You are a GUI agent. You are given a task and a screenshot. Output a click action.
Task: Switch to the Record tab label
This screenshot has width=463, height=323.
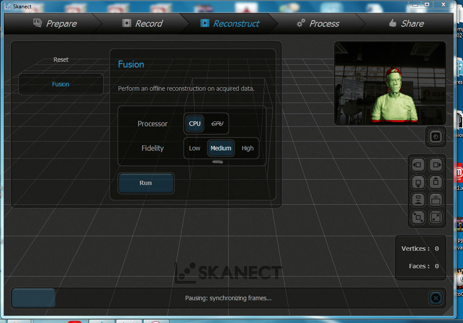tap(149, 23)
